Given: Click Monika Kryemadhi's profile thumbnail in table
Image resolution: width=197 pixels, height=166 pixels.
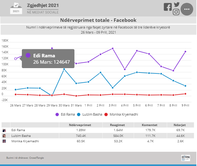Looking at the screenshot, I should [4, 141].
